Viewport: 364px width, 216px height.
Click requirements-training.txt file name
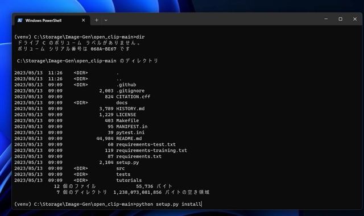(152, 150)
